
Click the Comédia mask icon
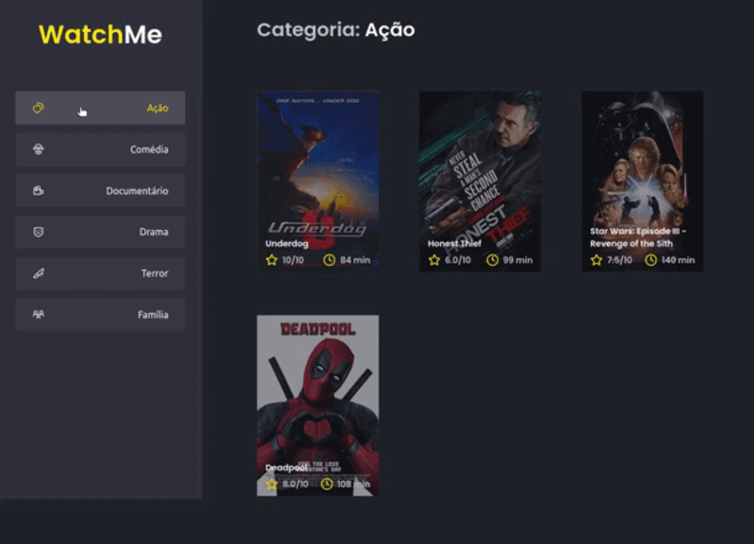pyautogui.click(x=39, y=149)
